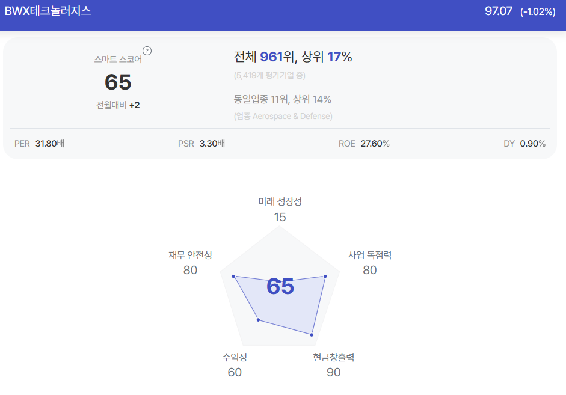Click the radar point for 재무 안전성

click(233, 277)
